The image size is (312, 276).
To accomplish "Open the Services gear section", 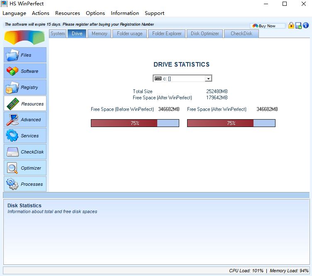I will [x=25, y=136].
